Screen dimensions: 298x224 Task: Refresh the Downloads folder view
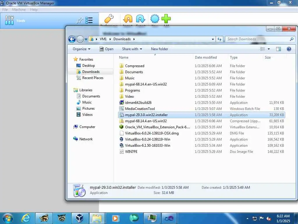219,39
